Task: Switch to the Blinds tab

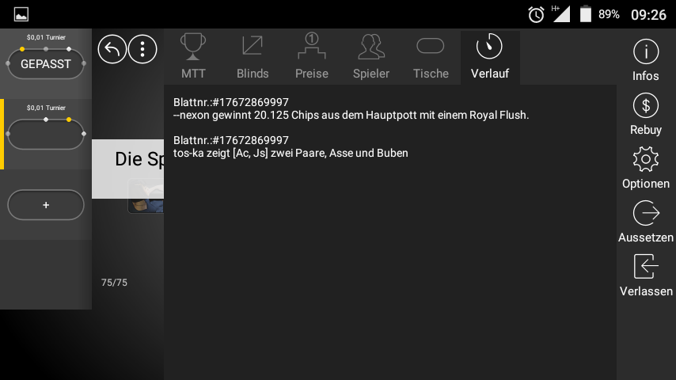Action: tap(253, 57)
